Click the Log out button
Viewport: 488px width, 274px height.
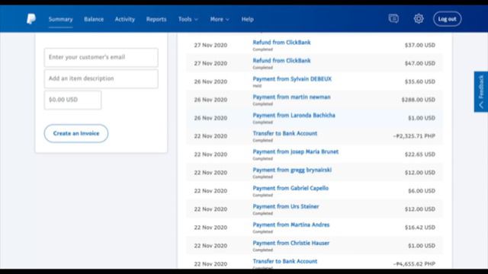tap(448, 19)
